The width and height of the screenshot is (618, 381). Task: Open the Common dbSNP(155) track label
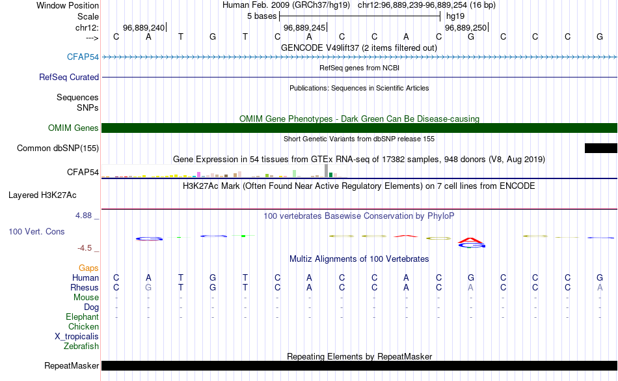57,148
